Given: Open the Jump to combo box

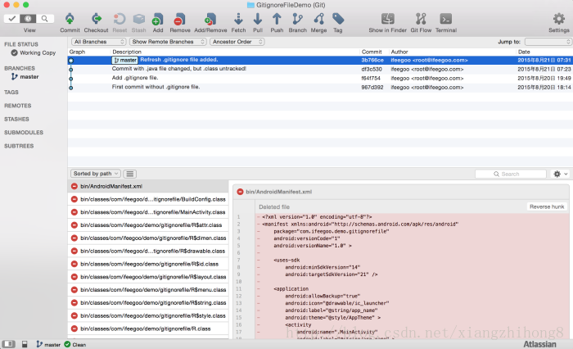Looking at the screenshot, I should (548, 42).
